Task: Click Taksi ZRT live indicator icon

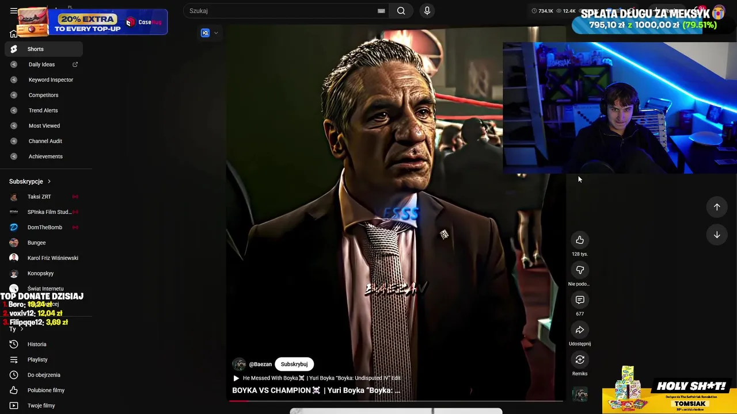Action: 75,197
